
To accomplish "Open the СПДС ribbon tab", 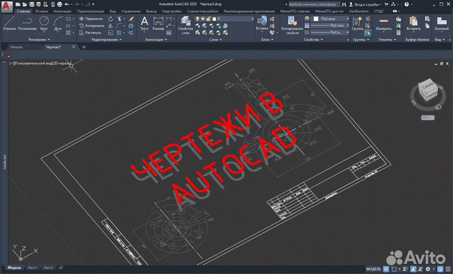I will tap(379, 11).
